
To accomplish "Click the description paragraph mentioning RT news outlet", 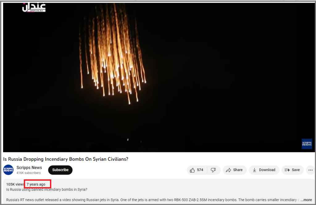I will pyautogui.click(x=153, y=200).
